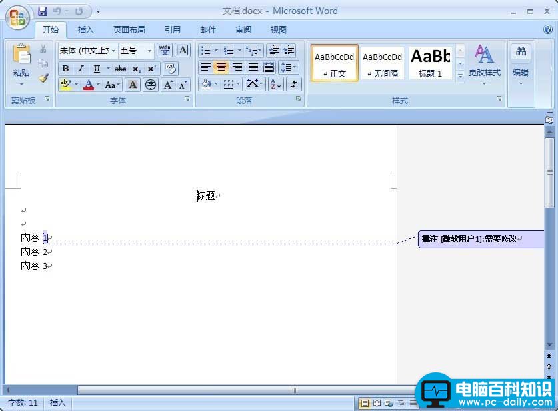Screen dimensions: 558x411
Task: Apply paragraph shading paint bucket
Action: 206,84
